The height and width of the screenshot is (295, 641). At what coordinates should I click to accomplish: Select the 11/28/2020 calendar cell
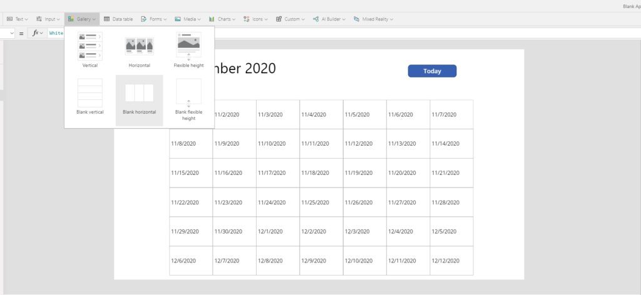(452, 202)
